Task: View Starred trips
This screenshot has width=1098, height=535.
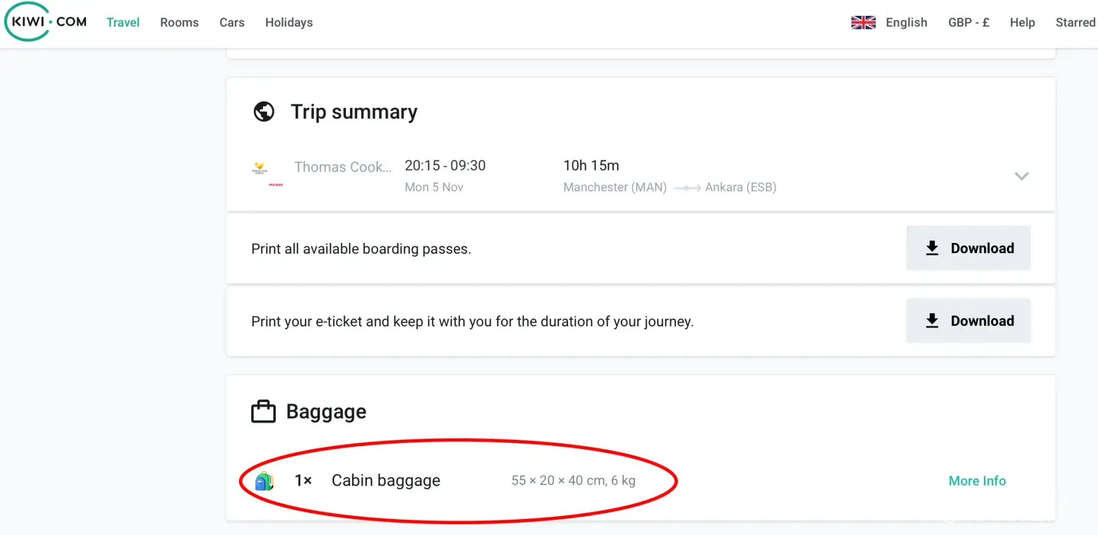Action: pyautogui.click(x=1075, y=23)
